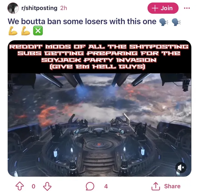Click the r/shitposting subreddit avatar
Screen dimensions: 199x194
[13, 8]
